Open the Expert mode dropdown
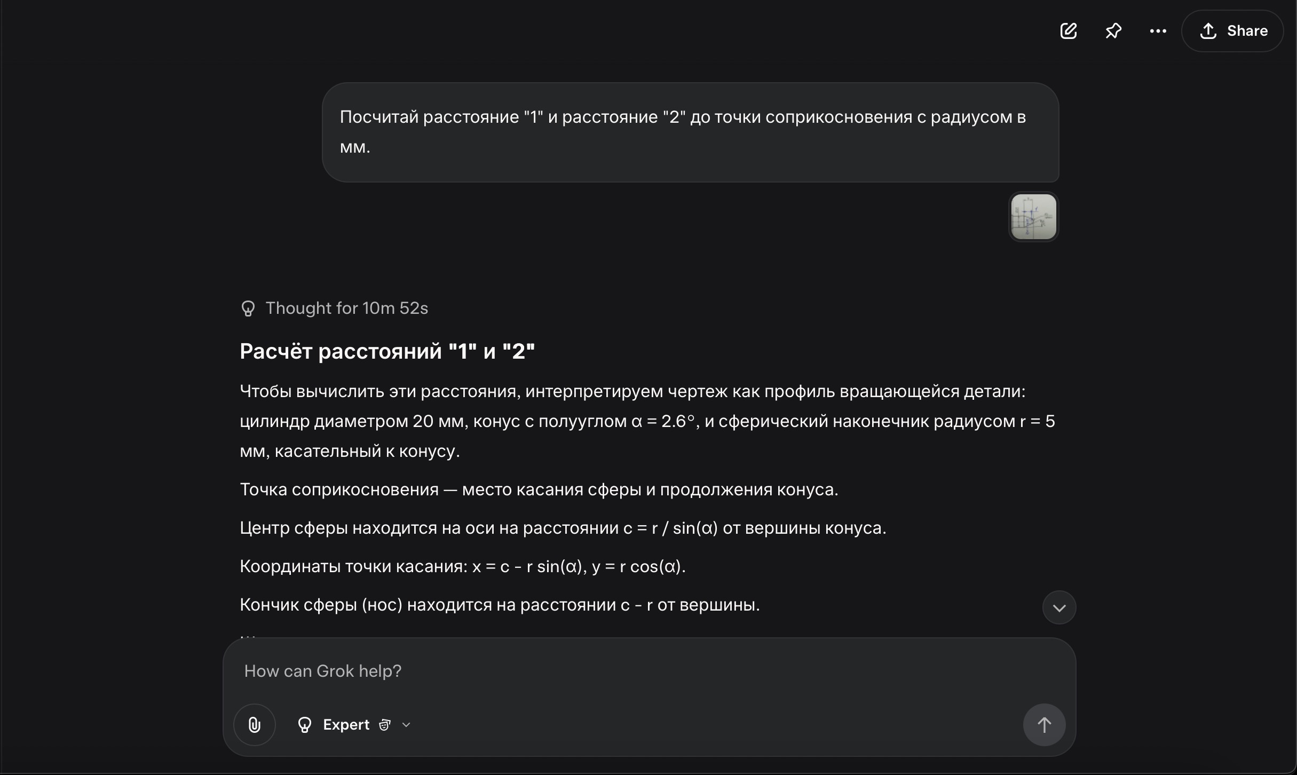Viewport: 1297px width, 775px height. point(346,725)
